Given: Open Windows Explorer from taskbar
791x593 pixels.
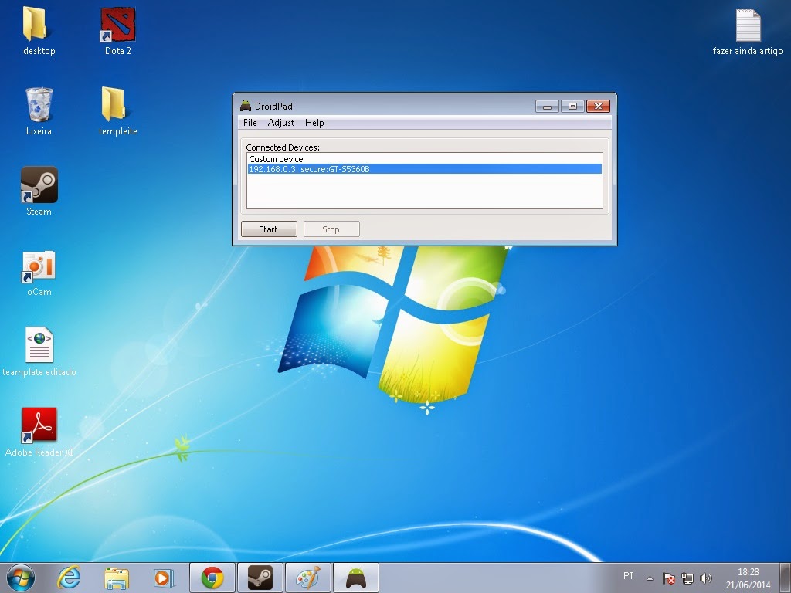Looking at the screenshot, I should tap(116, 578).
